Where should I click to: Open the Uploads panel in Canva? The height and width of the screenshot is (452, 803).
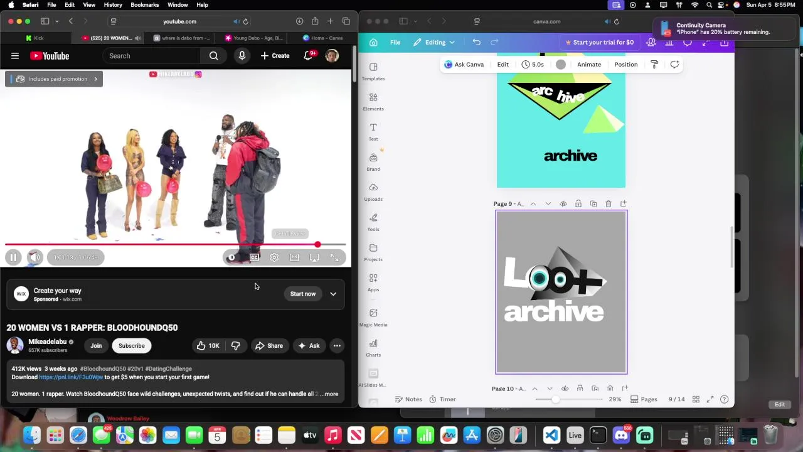(373, 192)
